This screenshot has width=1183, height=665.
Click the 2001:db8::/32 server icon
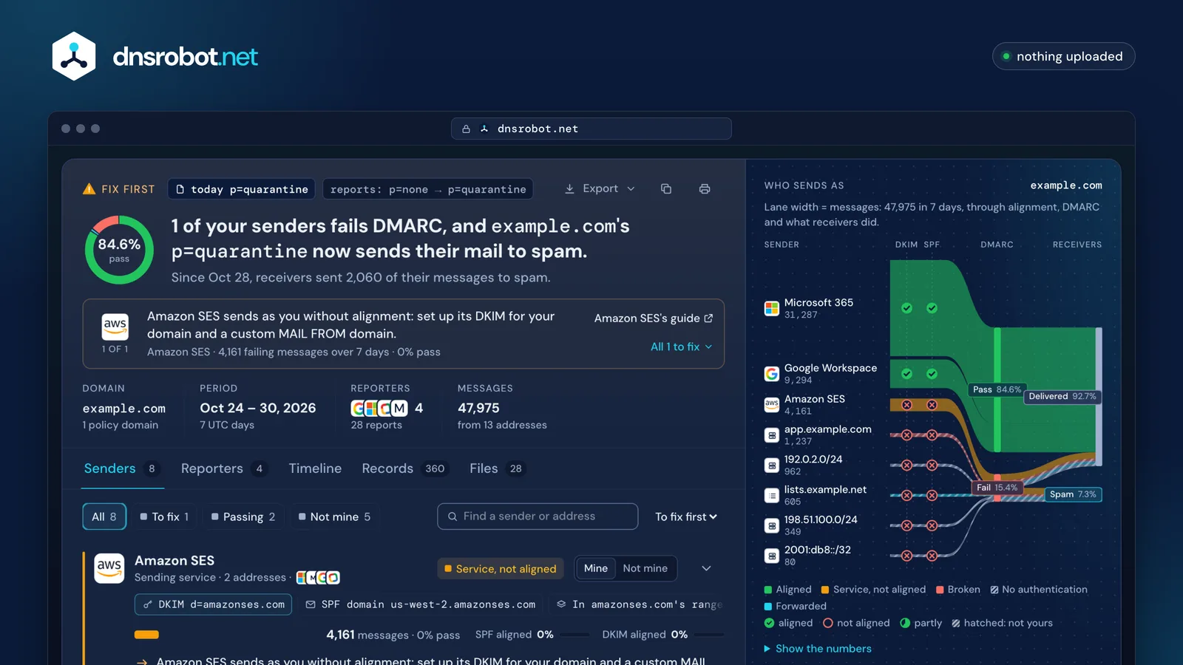click(x=772, y=556)
